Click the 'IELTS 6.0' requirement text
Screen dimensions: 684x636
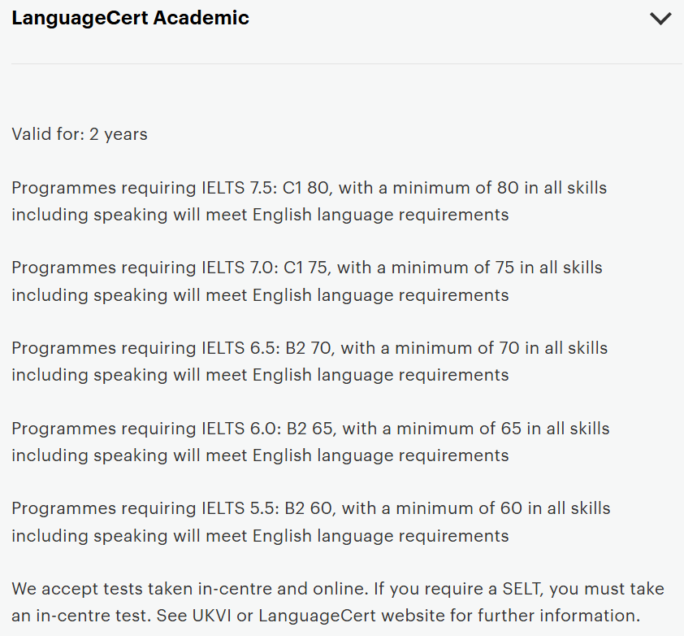[238, 429]
